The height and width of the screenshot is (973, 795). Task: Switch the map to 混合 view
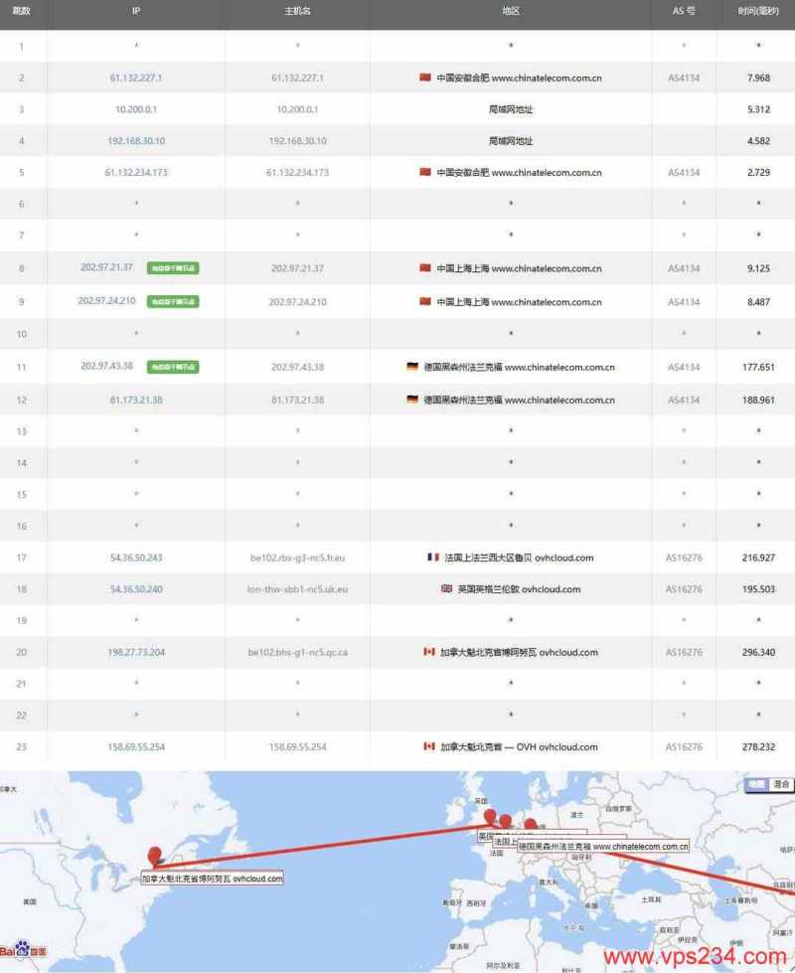[781, 785]
